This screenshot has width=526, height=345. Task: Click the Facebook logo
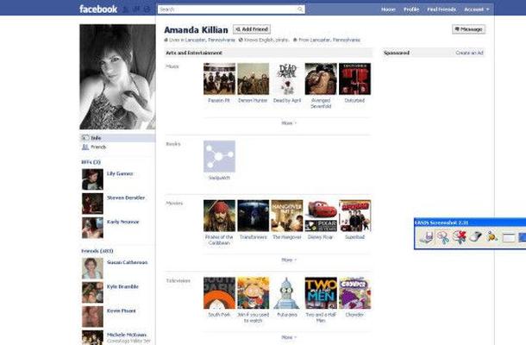coord(98,9)
